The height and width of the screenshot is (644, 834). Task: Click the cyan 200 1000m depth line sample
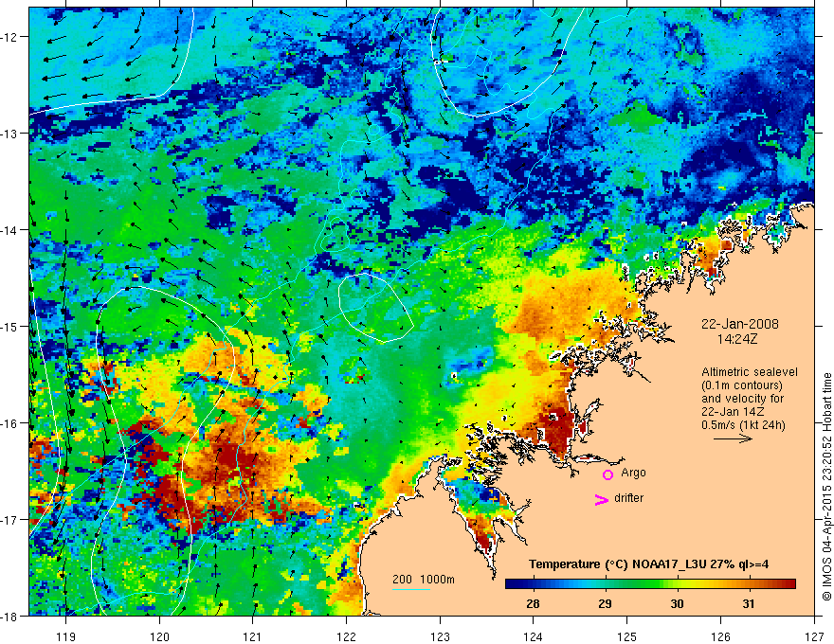411,589
